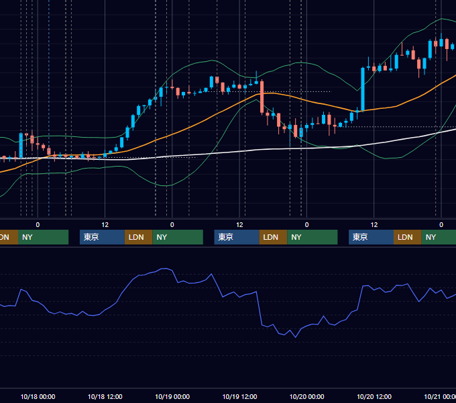Click the 10/18 00:00 time axis label
Image resolution: width=456 pixels, height=403 pixels.
pos(38,396)
